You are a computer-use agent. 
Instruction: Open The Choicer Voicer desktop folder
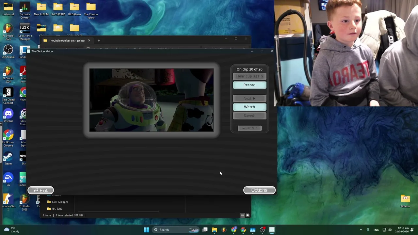pyautogui.click(x=91, y=10)
